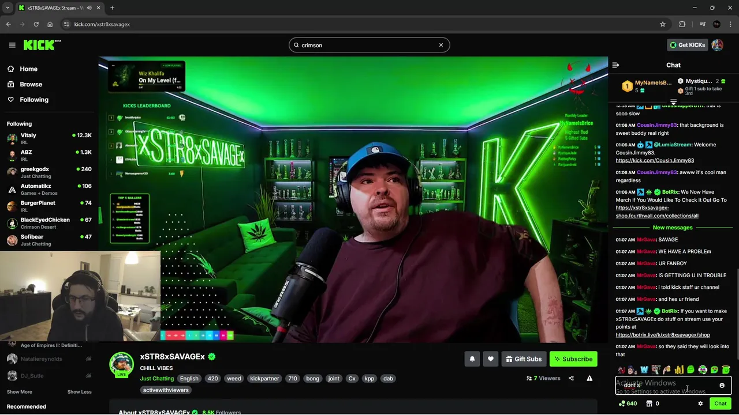
Task: Open the chat shop store icon
Action: point(649,404)
